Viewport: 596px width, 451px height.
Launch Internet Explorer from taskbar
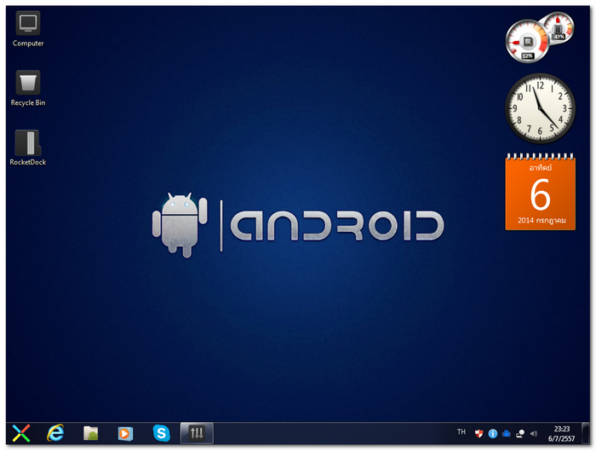click(x=55, y=433)
